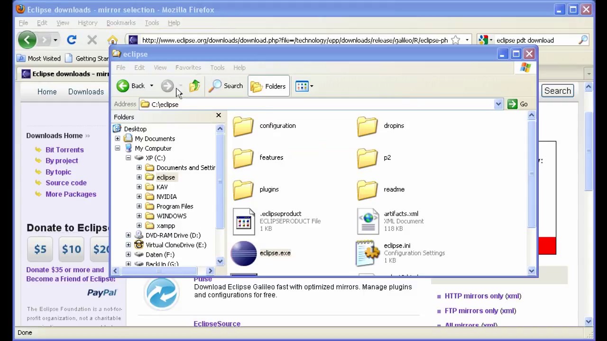The width and height of the screenshot is (607, 341).
Task: Open the Explorer address bar dropdown
Action: [x=498, y=104]
